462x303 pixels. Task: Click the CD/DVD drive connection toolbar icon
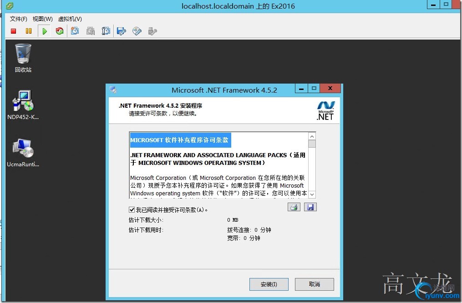[x=137, y=31]
